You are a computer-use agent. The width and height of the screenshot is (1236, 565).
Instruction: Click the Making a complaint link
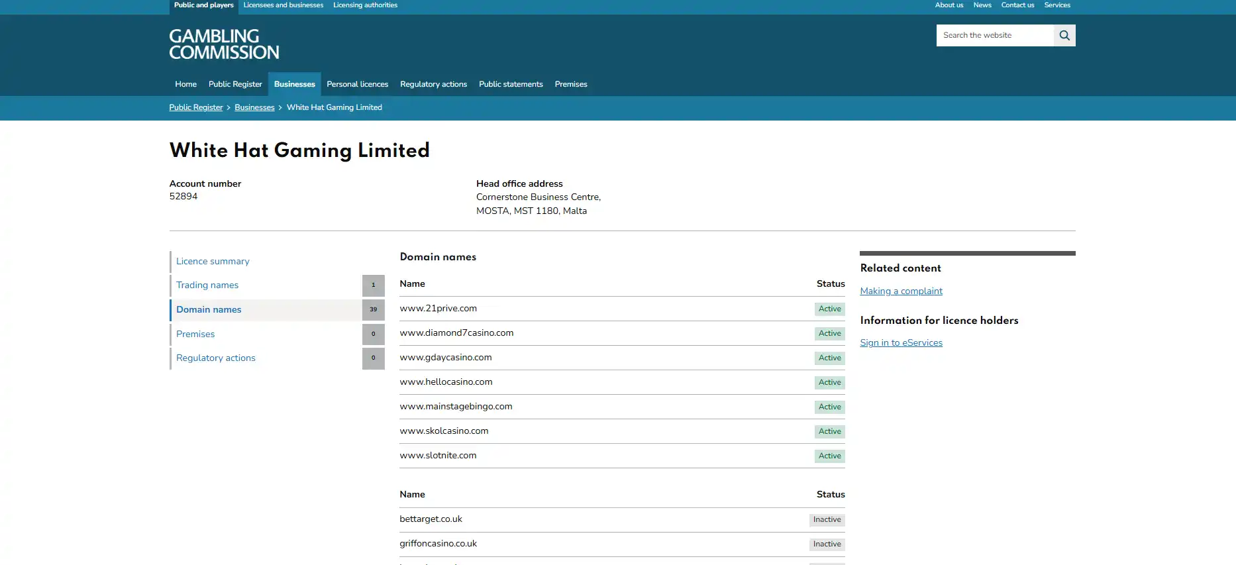pos(901,291)
